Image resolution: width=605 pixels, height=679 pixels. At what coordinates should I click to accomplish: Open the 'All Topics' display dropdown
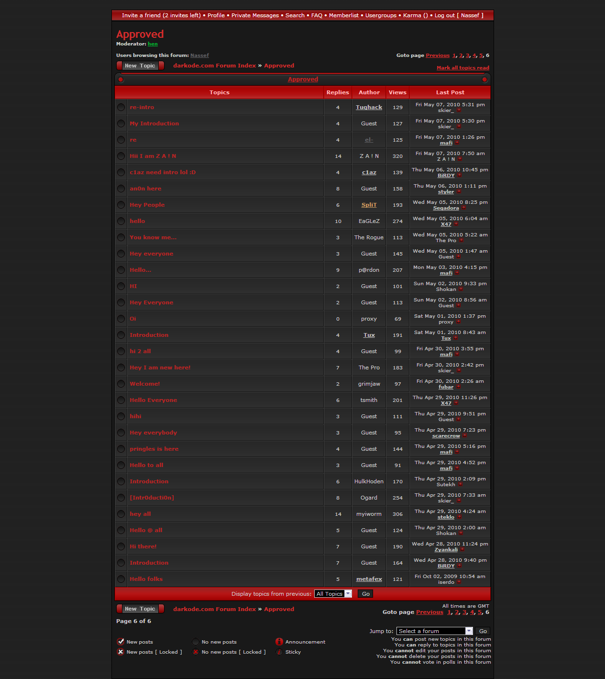[x=333, y=594]
